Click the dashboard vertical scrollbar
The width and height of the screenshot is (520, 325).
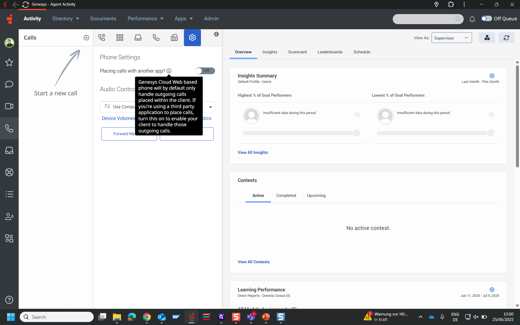pyautogui.click(x=517, y=116)
